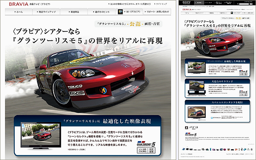256x160 pixels.
Task: Open the 最適化した映像表現 card in the right view
Action: (x=217, y=68)
